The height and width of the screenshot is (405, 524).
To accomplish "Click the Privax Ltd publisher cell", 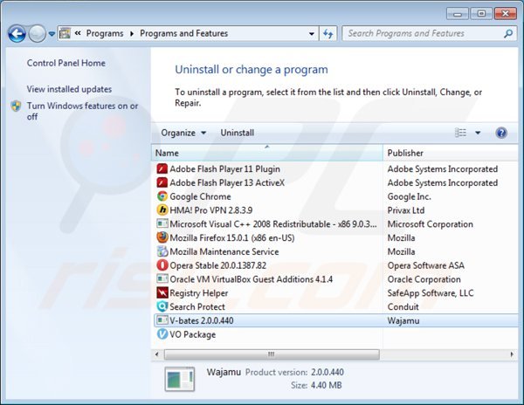I will coord(406,210).
